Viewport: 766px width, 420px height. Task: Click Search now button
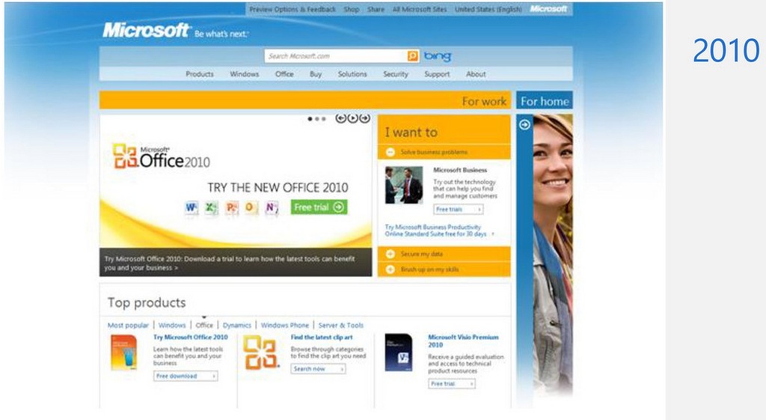319,369
